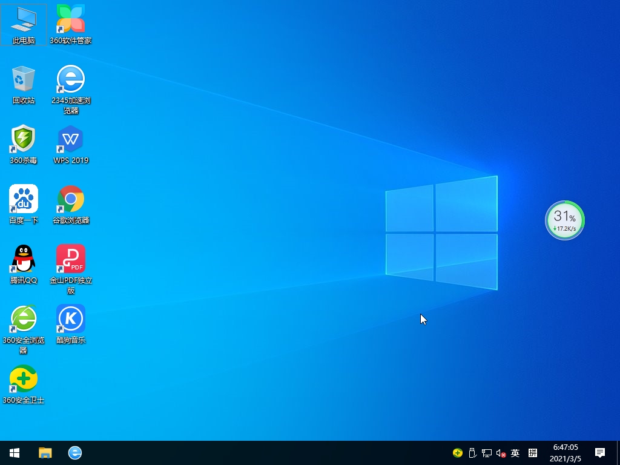The image size is (620, 465).
Task: Open 谷歌浏览器 Google Chrome
Action: tap(70, 200)
